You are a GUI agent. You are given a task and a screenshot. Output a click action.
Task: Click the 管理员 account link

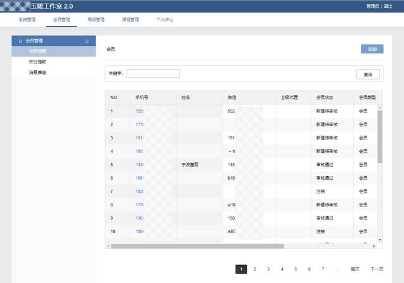(373, 6)
